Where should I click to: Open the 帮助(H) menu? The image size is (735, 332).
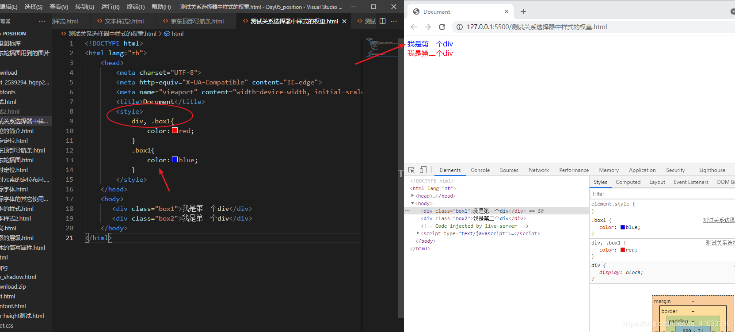pyautogui.click(x=161, y=7)
